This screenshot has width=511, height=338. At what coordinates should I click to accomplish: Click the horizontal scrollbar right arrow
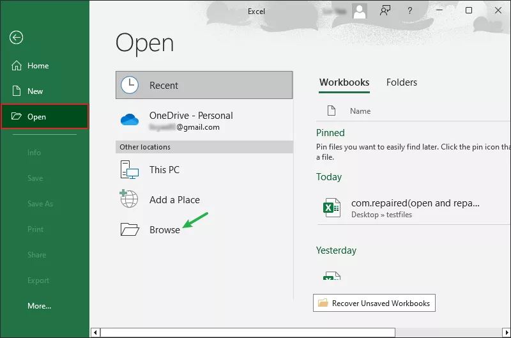507,332
